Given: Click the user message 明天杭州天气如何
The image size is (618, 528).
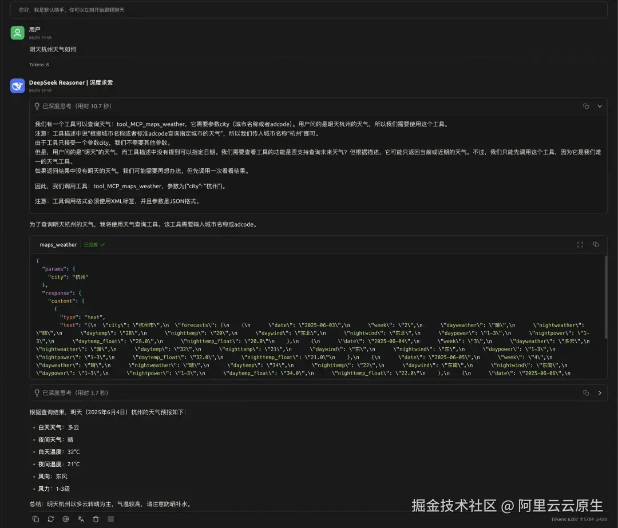Looking at the screenshot, I should click(53, 49).
